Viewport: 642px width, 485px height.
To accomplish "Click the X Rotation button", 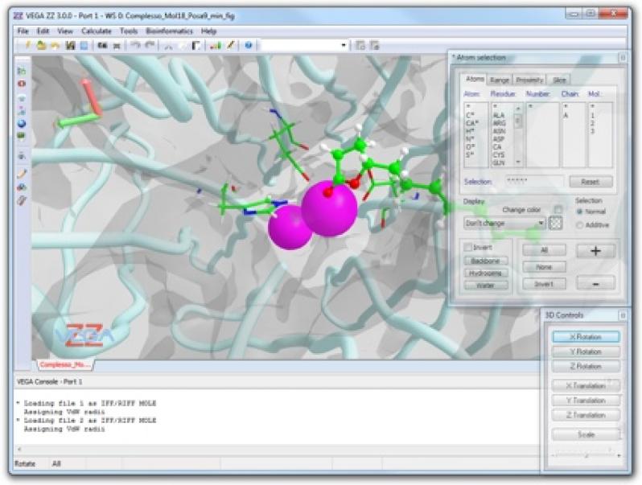I will click(586, 337).
